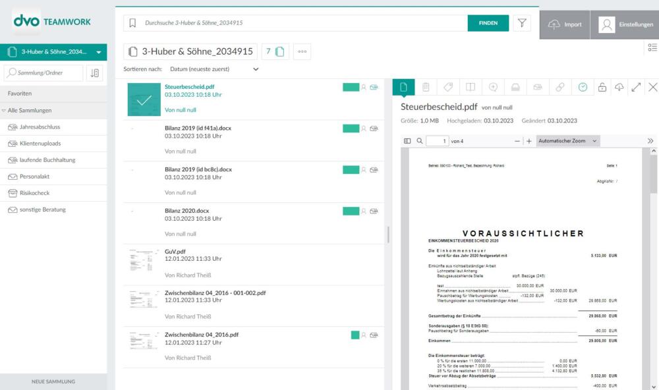This screenshot has width=659, height=390.
Task: Collapse the Alle Sammlungen tree section
Action: coord(3,111)
